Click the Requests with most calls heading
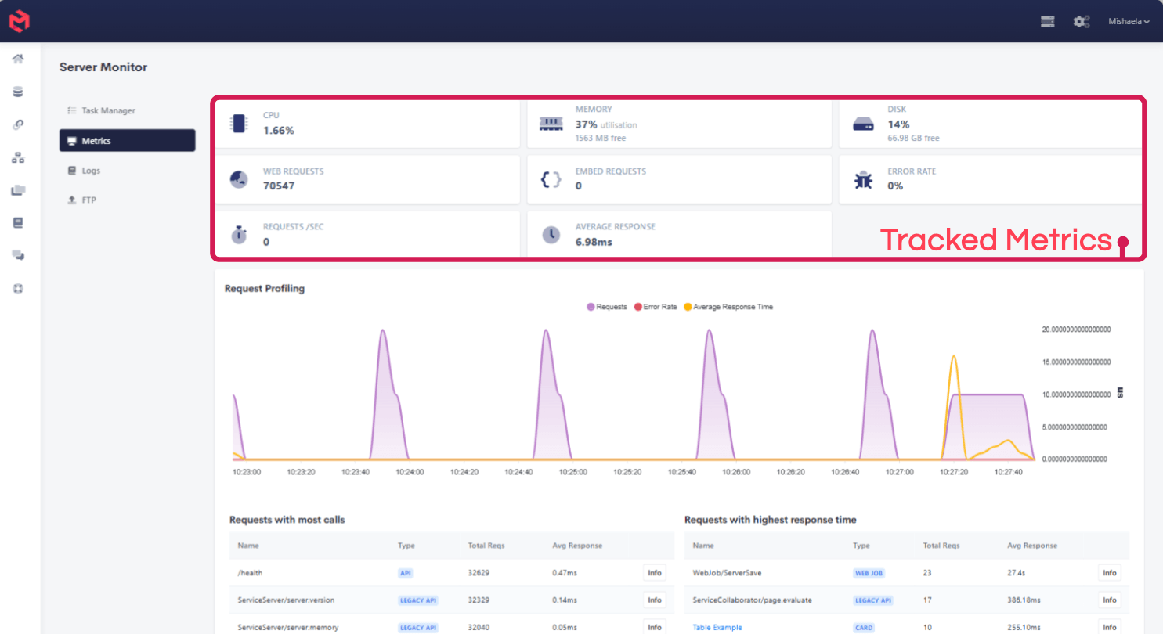 pyautogui.click(x=287, y=520)
